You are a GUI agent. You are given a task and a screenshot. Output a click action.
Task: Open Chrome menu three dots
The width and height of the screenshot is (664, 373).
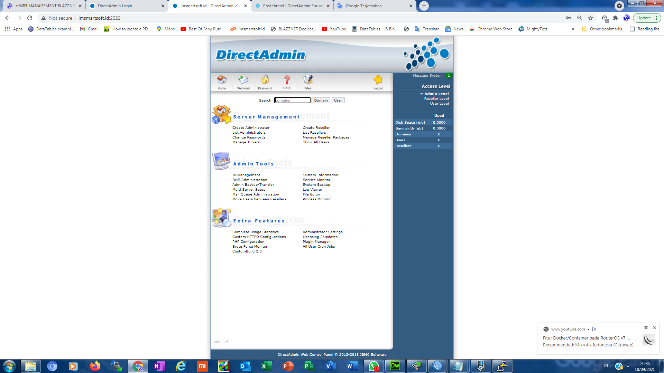(656, 18)
